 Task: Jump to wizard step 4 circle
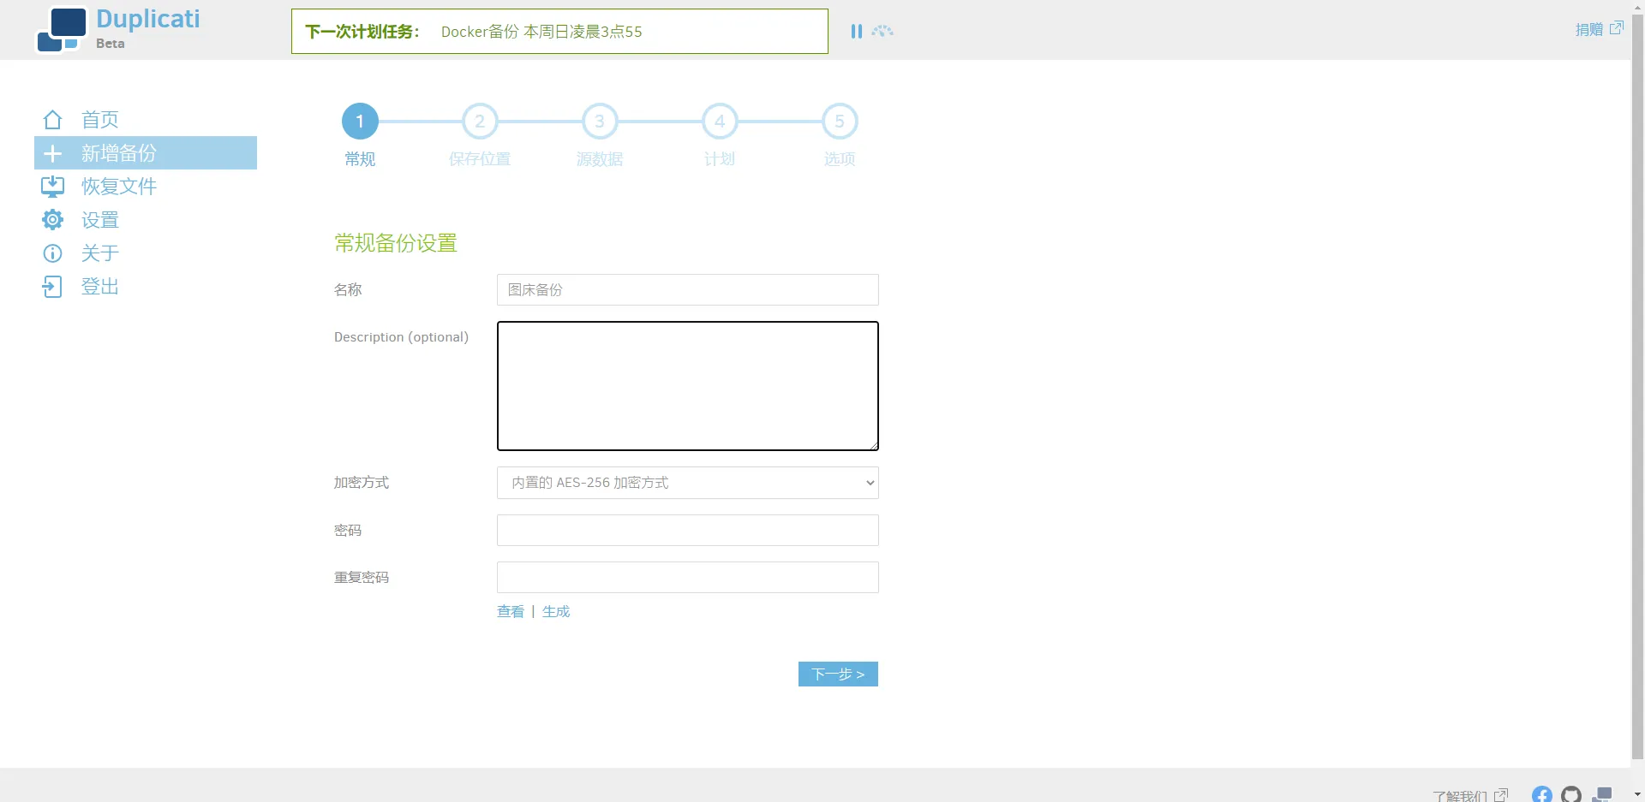point(720,122)
